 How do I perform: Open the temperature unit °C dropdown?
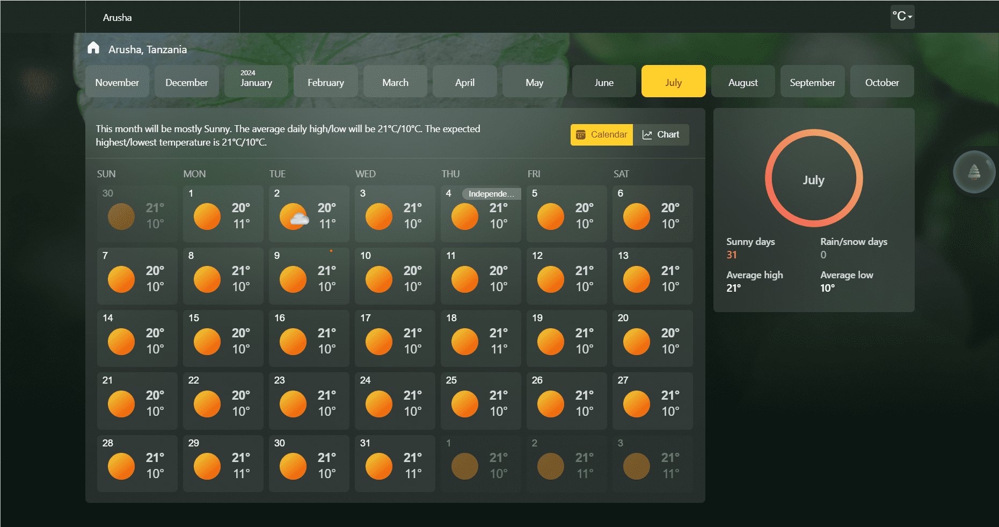click(902, 17)
